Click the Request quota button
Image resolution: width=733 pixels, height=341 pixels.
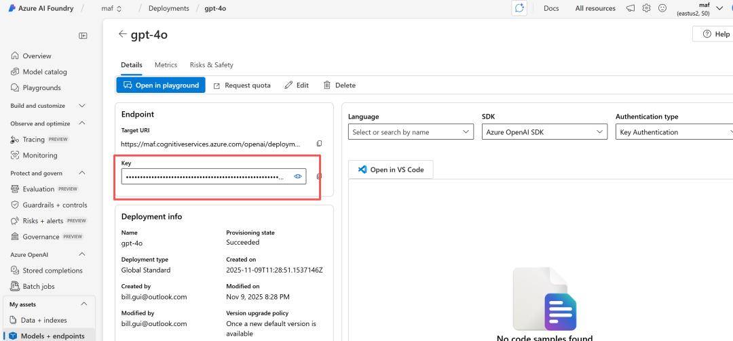[242, 85]
